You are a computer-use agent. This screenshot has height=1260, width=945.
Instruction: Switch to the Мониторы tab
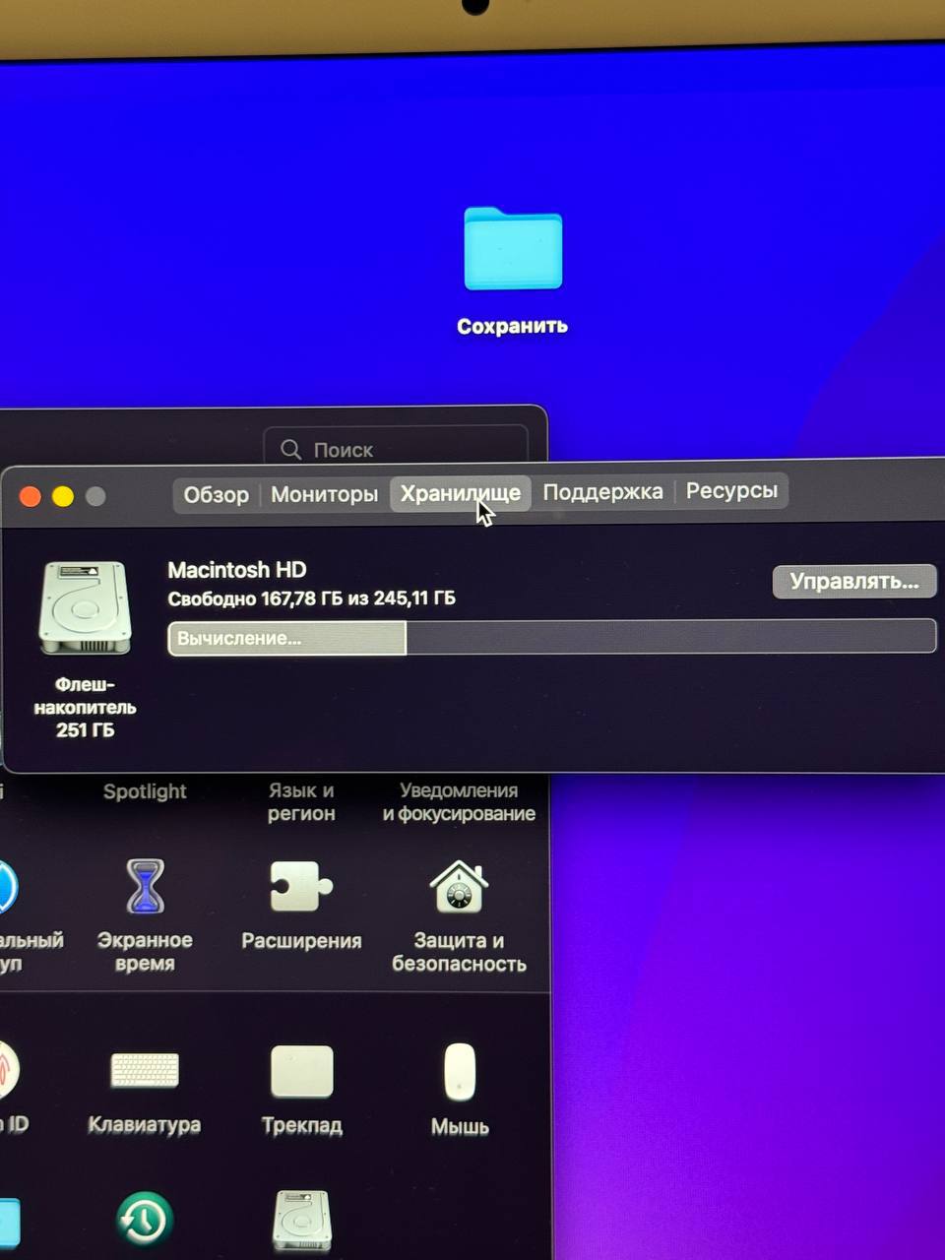tap(324, 494)
